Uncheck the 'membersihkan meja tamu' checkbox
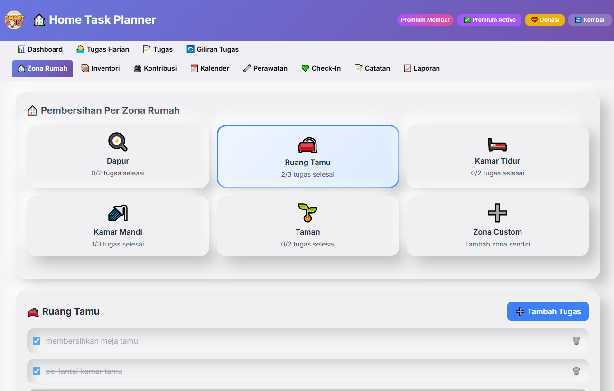 coord(37,341)
